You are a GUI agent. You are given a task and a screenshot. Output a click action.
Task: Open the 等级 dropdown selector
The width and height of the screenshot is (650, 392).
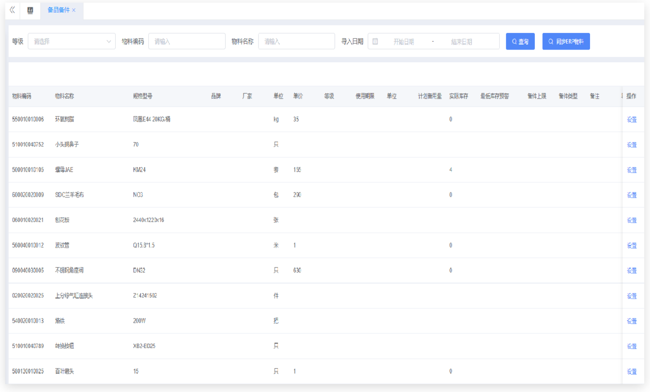(72, 41)
